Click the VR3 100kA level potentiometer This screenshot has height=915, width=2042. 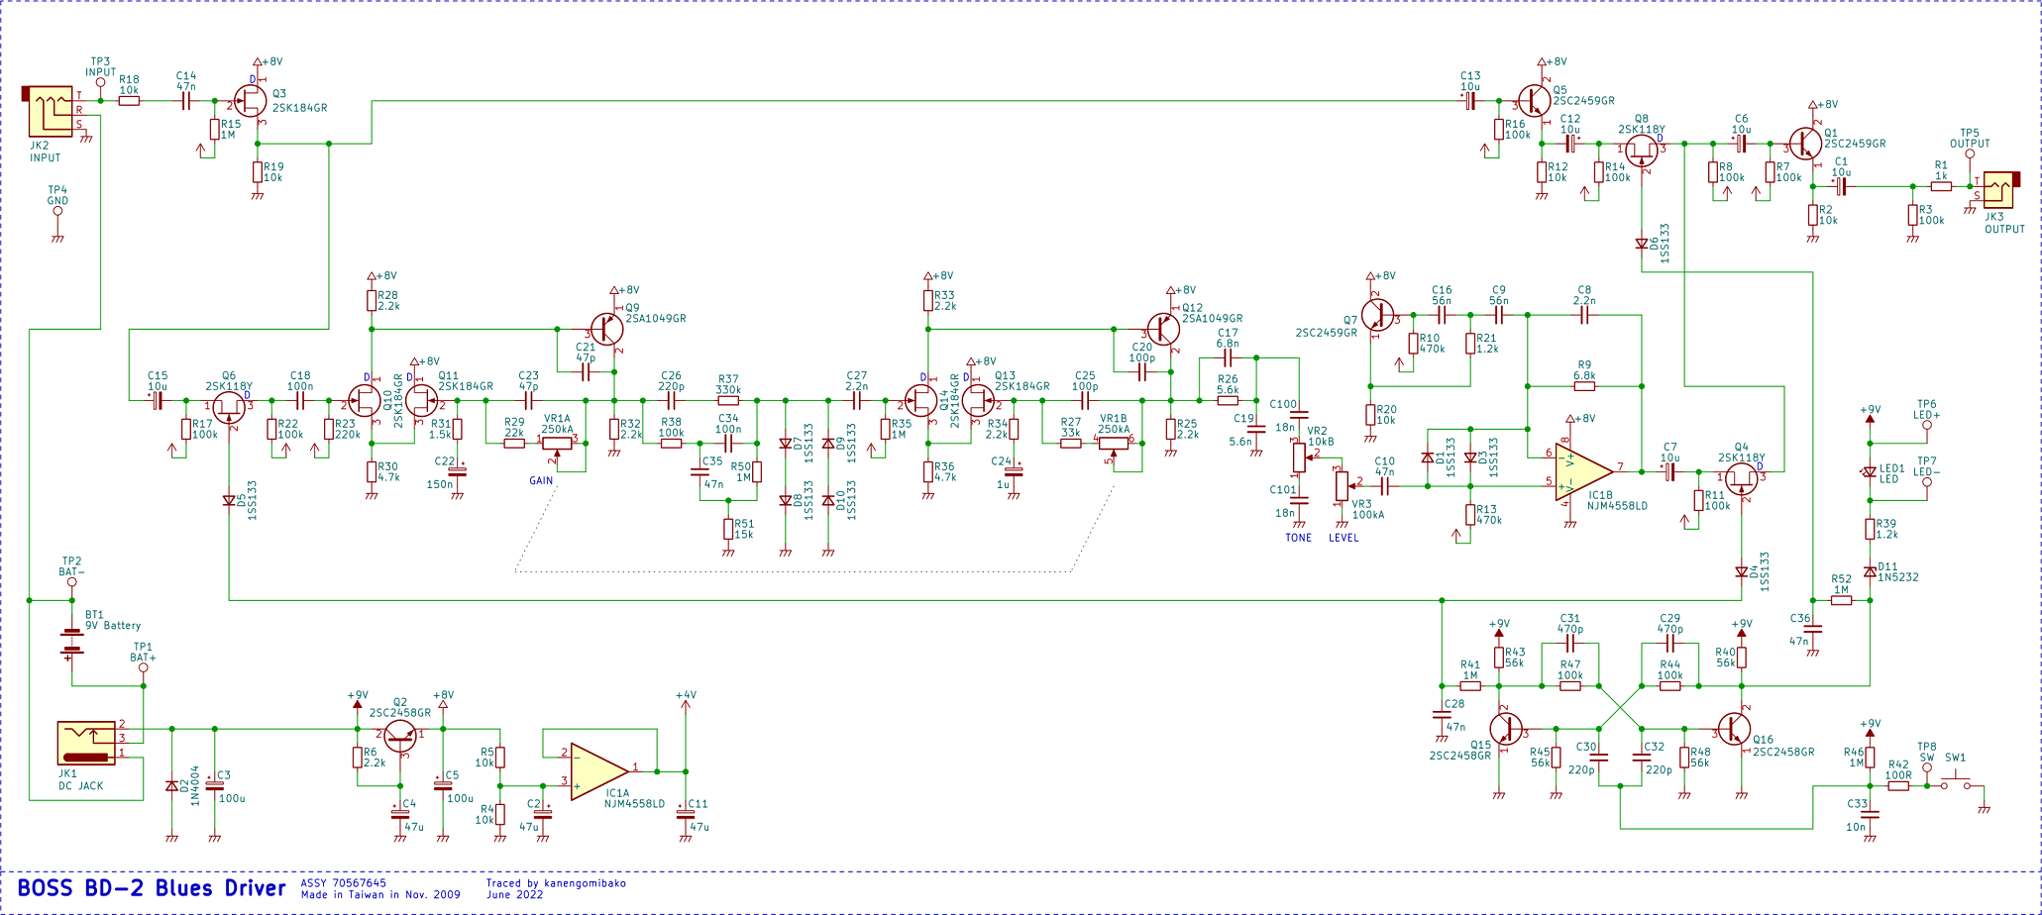(x=1343, y=484)
